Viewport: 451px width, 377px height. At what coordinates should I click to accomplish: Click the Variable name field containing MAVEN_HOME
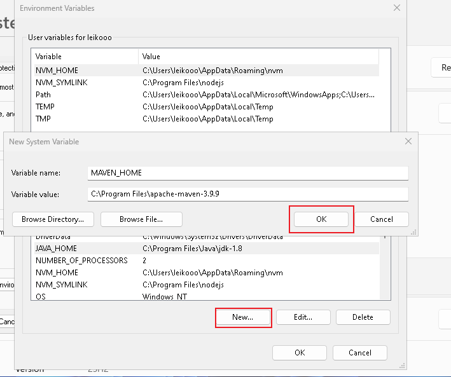click(x=248, y=173)
